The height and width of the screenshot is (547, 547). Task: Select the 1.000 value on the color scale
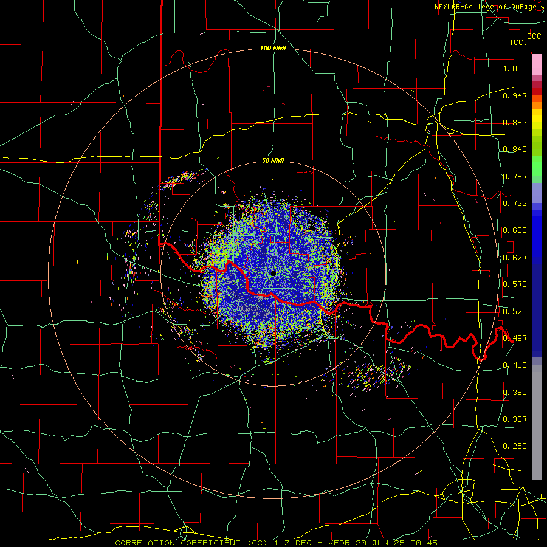tap(515, 68)
